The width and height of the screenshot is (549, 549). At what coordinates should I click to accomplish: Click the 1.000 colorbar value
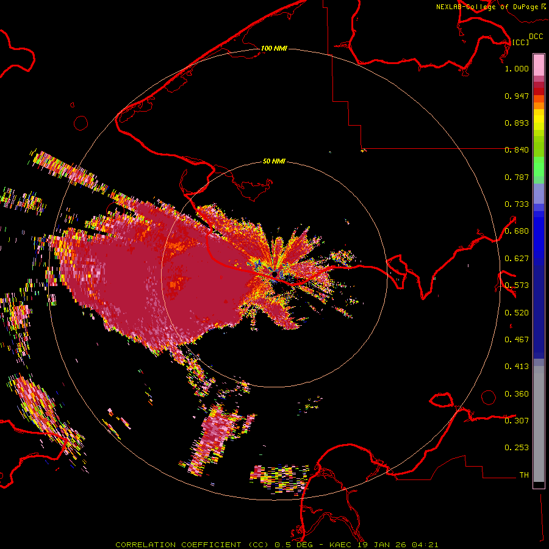click(x=517, y=68)
